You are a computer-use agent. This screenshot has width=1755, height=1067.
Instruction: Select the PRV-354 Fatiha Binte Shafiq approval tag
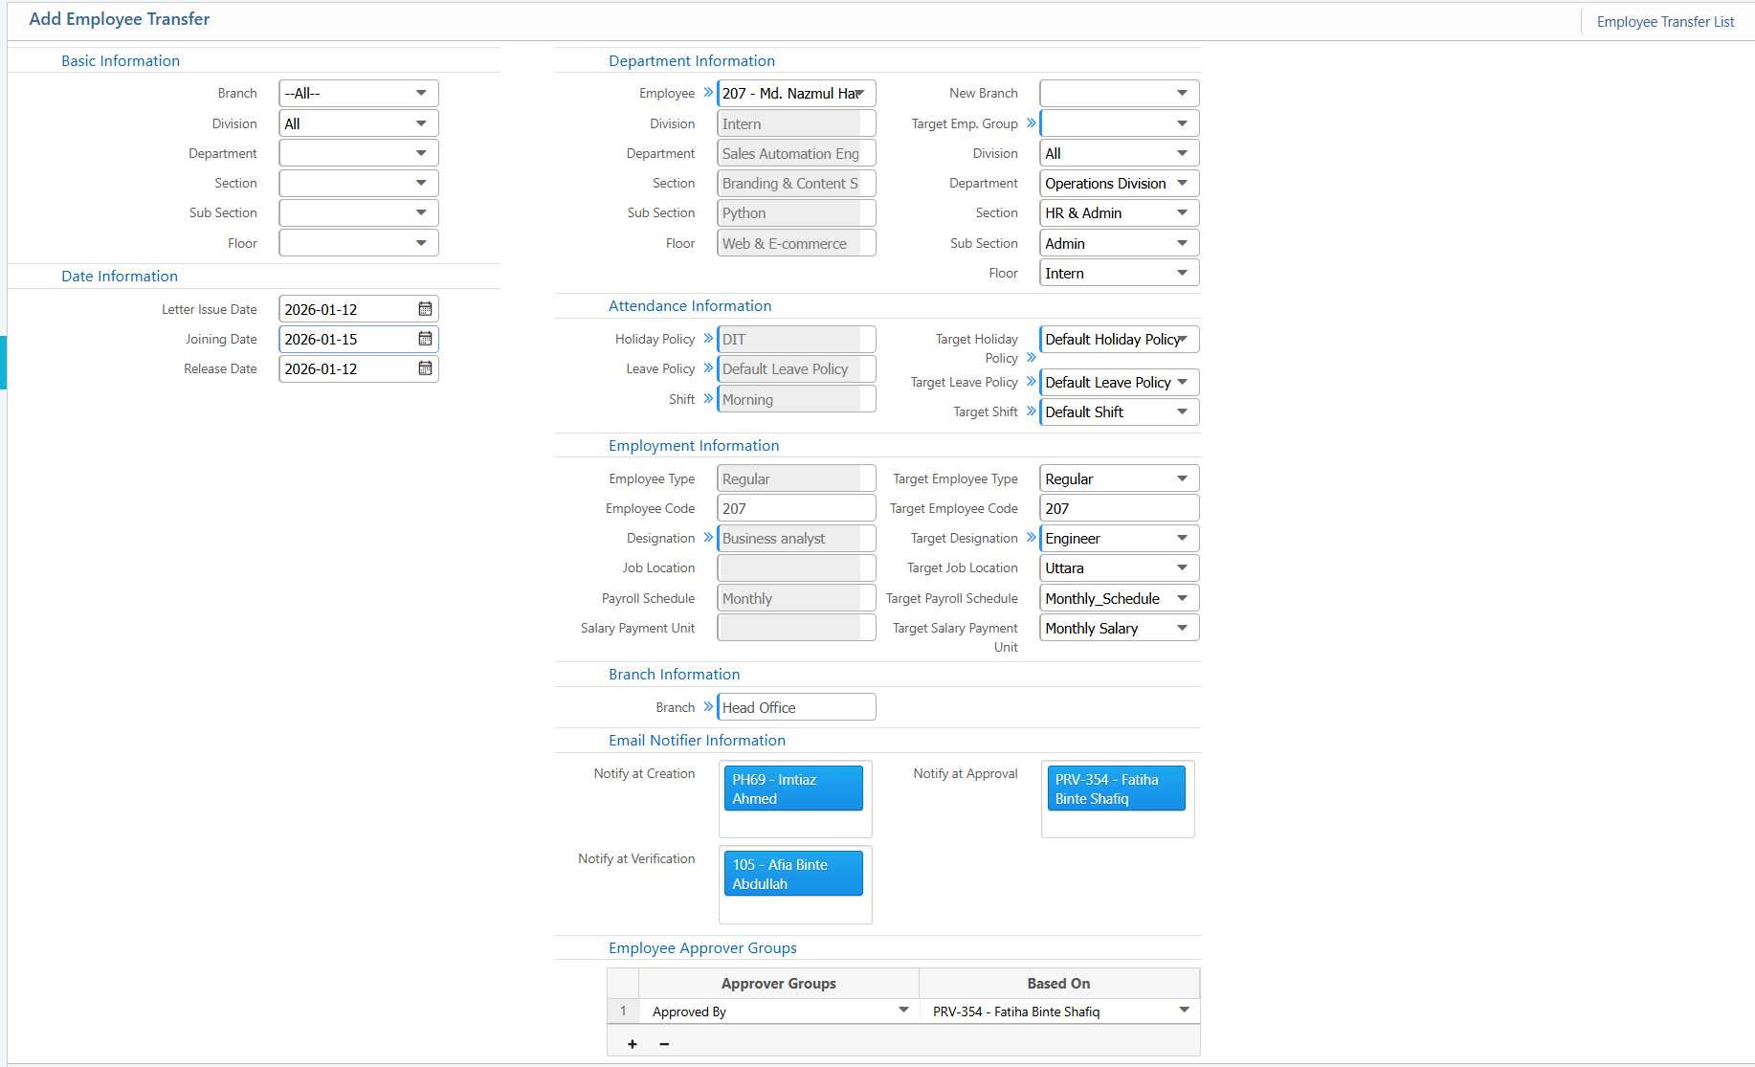[x=1116, y=789]
